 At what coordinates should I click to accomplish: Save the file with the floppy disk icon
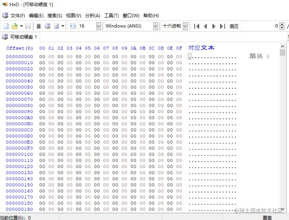(x=28, y=26)
